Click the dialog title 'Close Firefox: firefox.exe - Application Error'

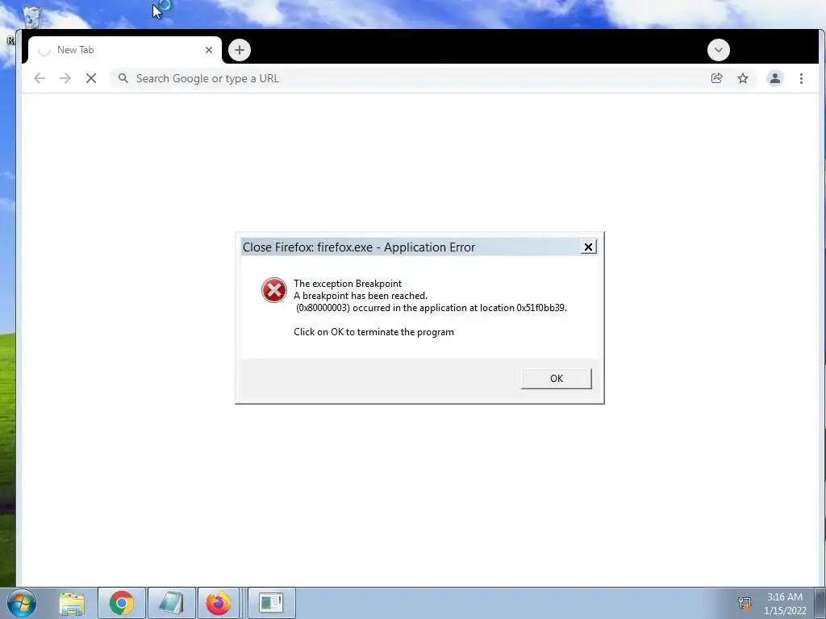(x=359, y=247)
